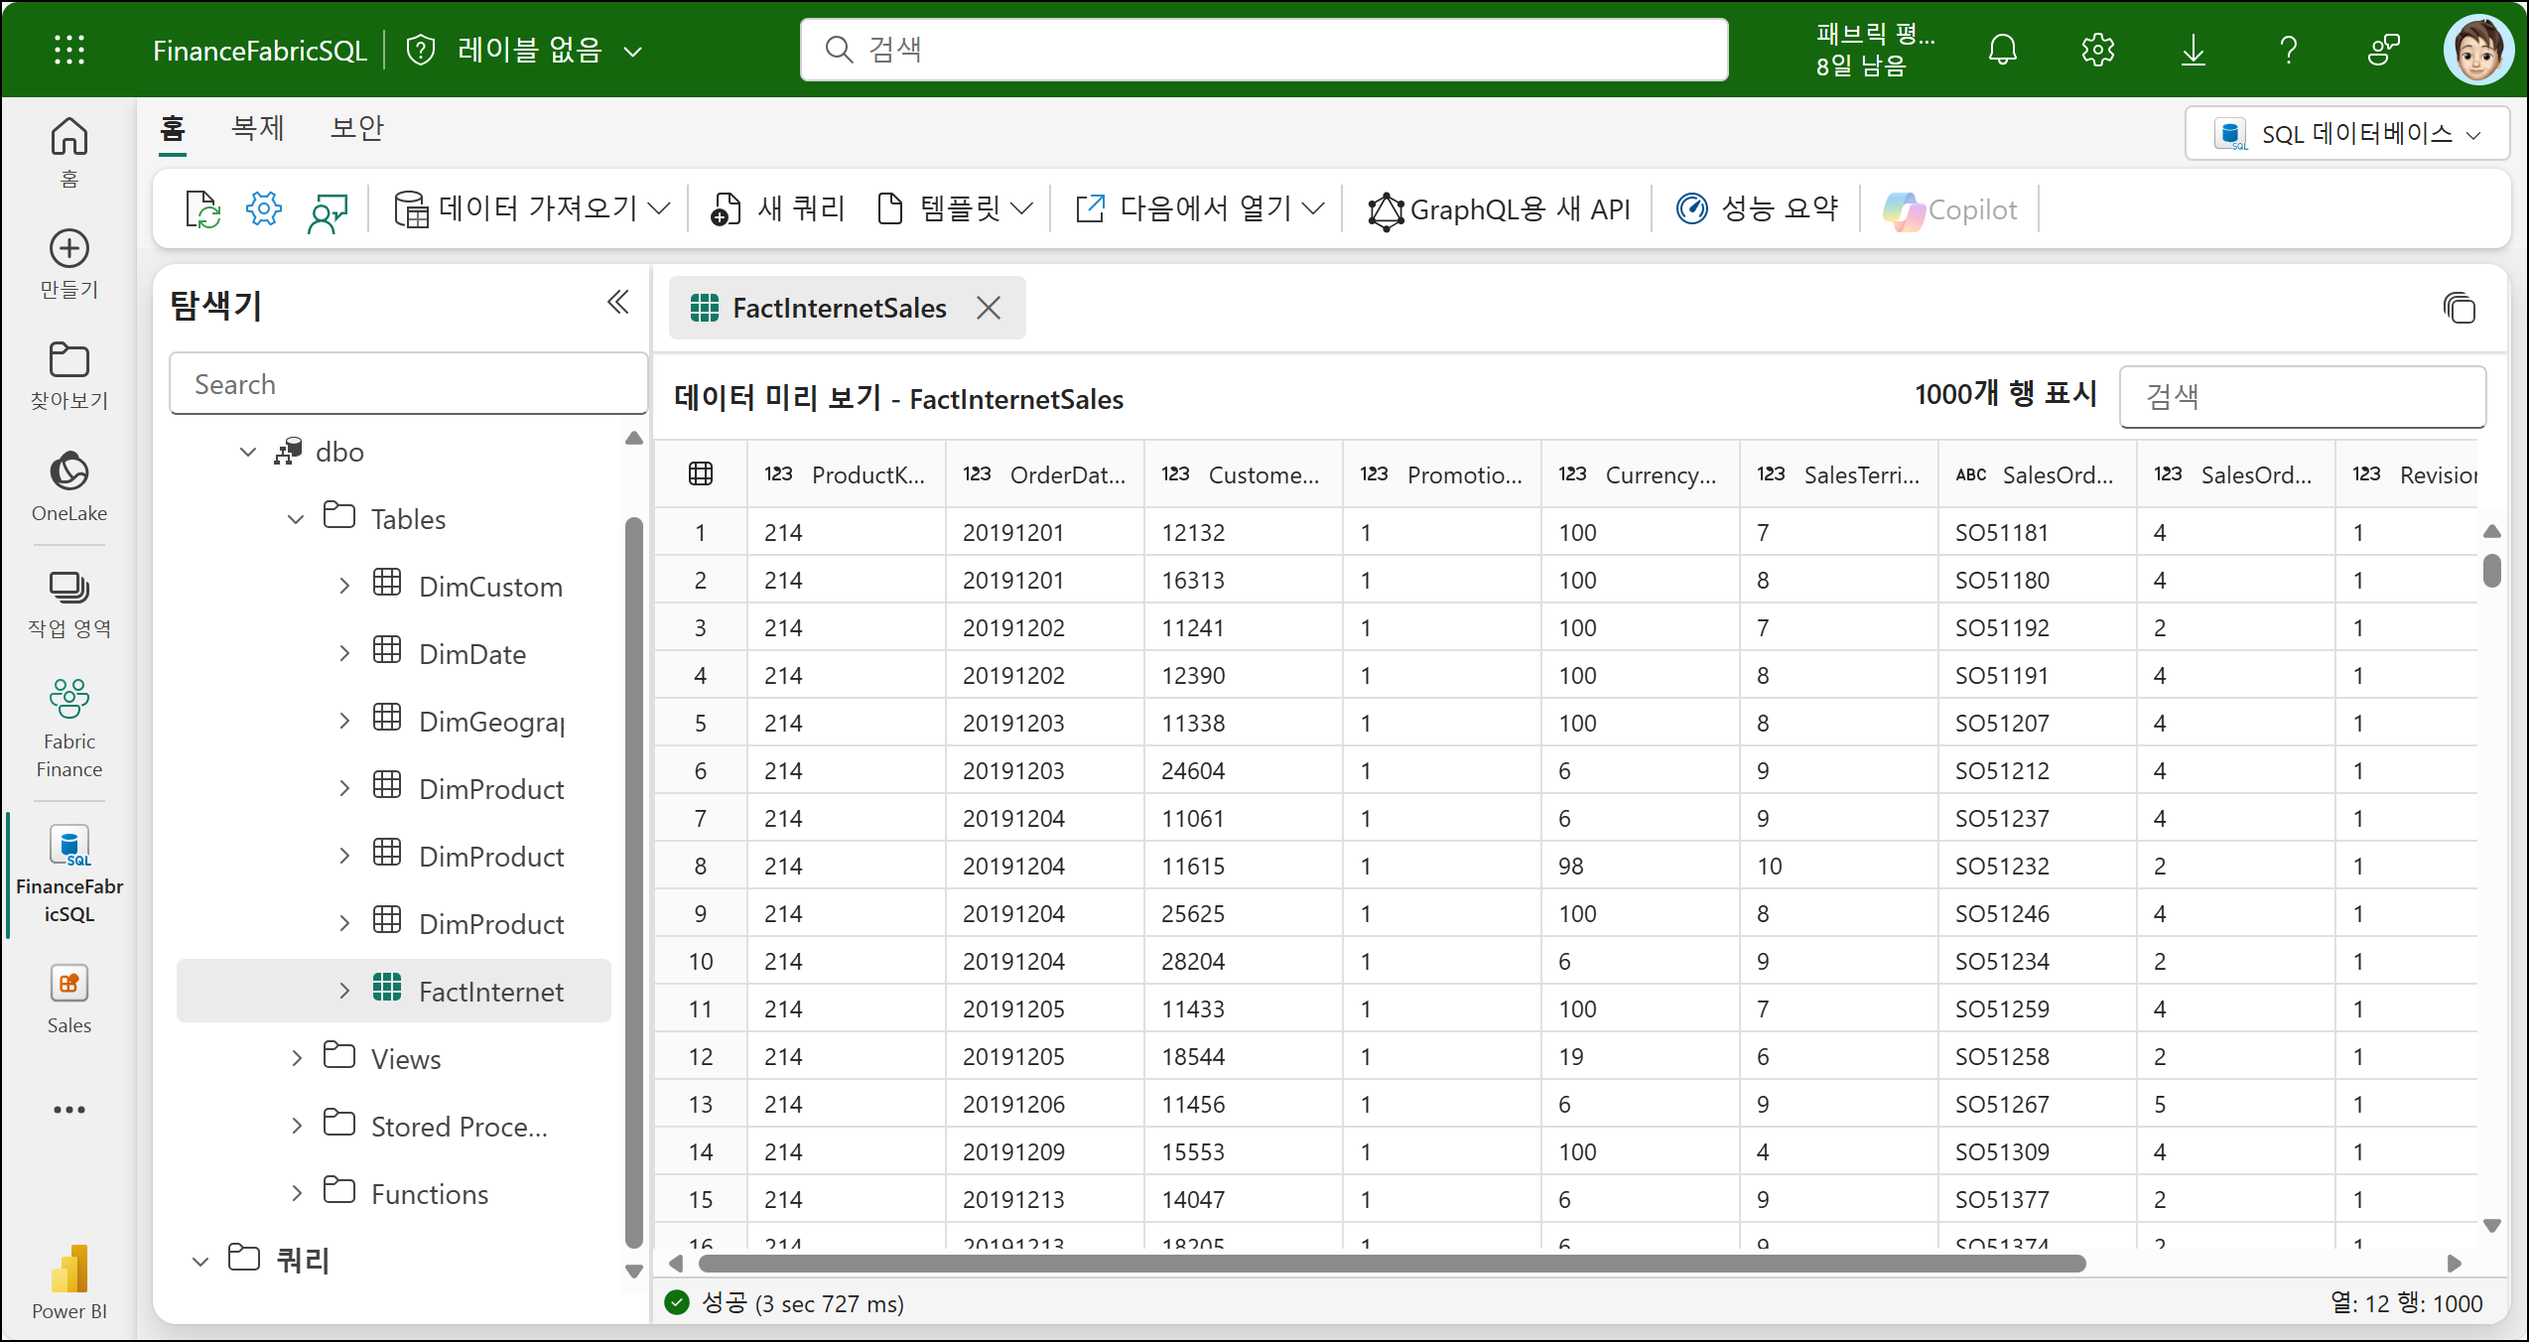The width and height of the screenshot is (2529, 1342).
Task: Click the vertical scrollbar of the data grid
Action: click(2491, 571)
